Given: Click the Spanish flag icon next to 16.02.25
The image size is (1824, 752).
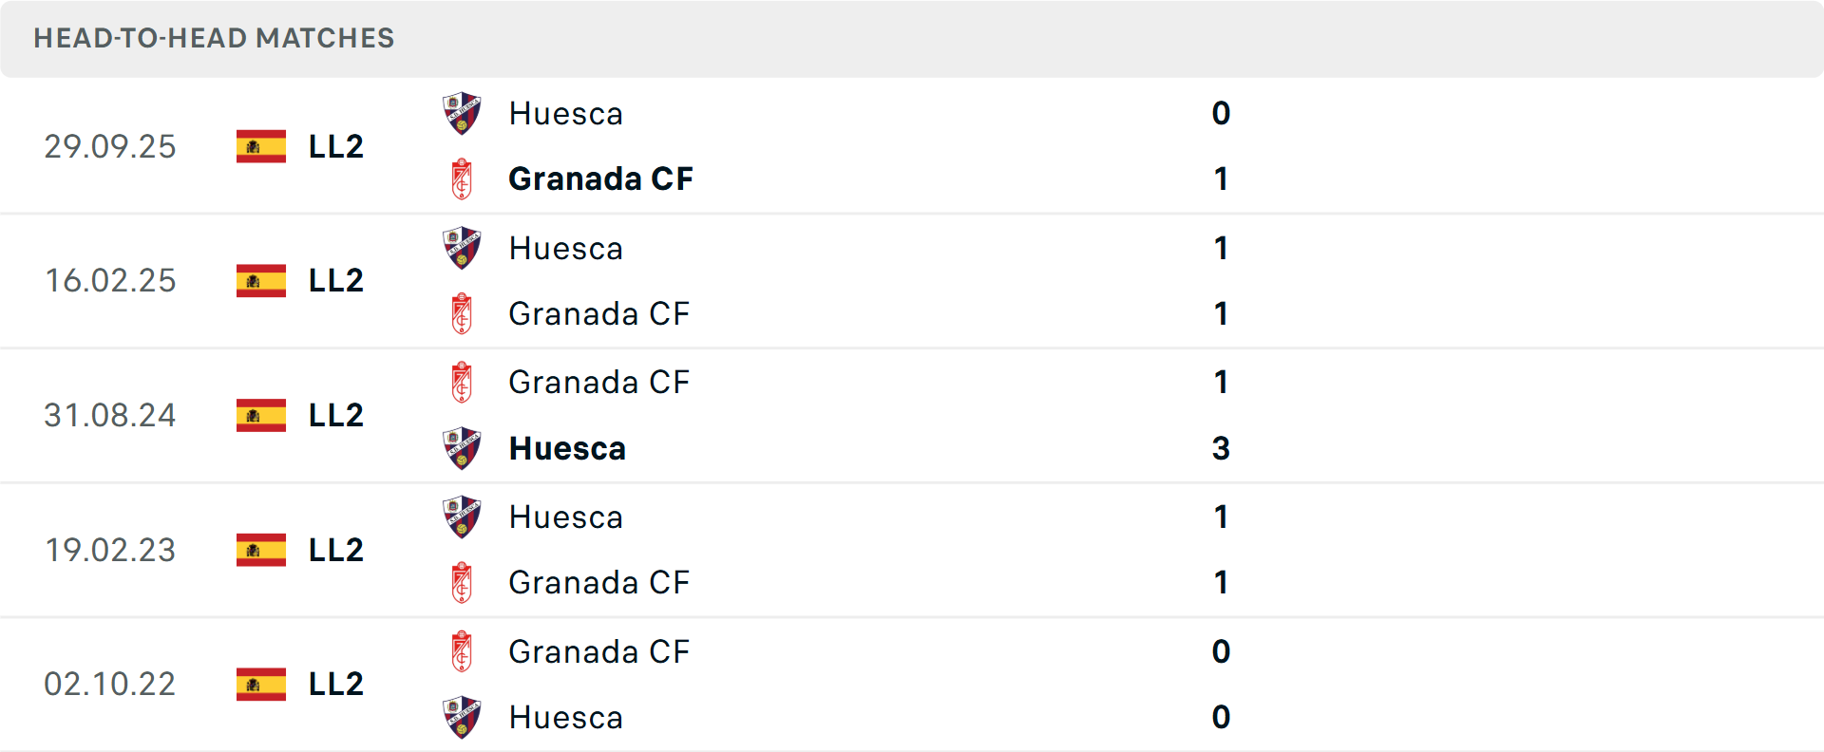Looking at the screenshot, I should pyautogui.click(x=260, y=281).
